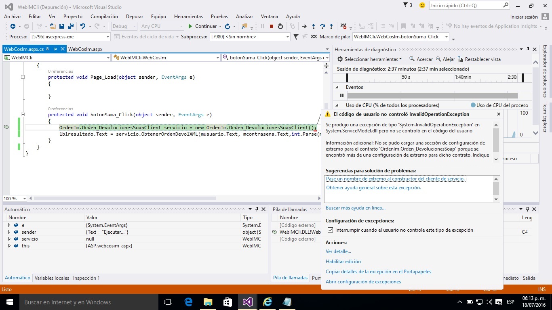The width and height of the screenshot is (552, 310).
Task: Click the red Stop debugging square
Action: 272,26
